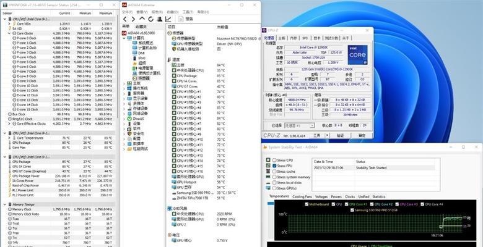
Task: Click AIDA64 up-level arrow icon
Action: (x=142, y=19)
